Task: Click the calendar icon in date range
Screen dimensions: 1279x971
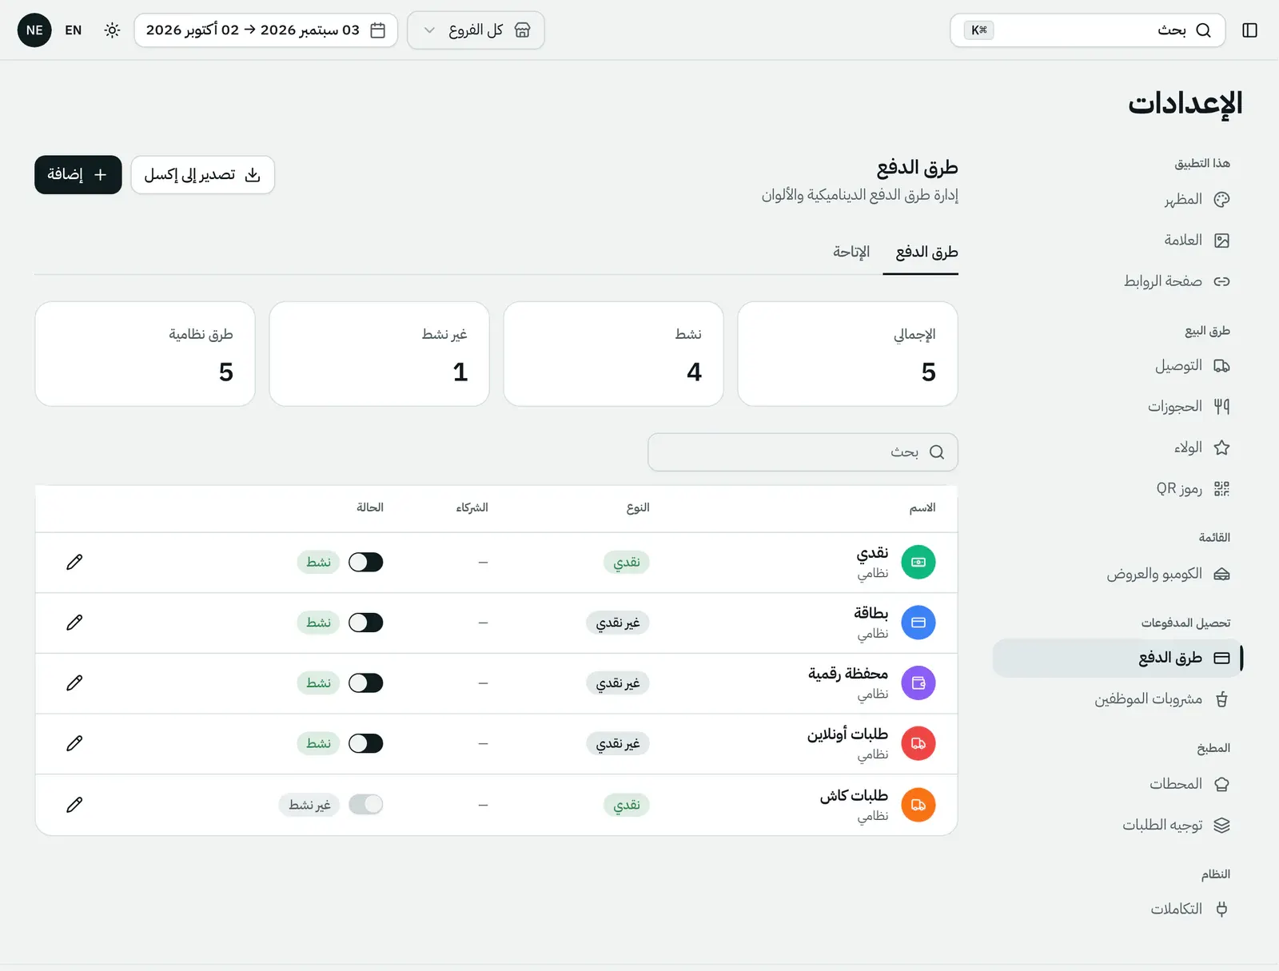Action: (378, 30)
